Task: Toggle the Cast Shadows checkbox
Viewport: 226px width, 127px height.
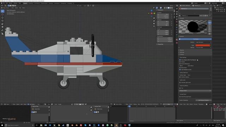Action: [180, 70]
